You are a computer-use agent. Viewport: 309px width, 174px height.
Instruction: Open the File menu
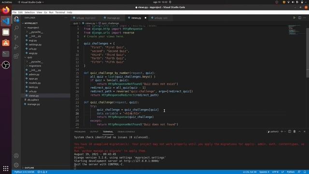coord(14,12)
